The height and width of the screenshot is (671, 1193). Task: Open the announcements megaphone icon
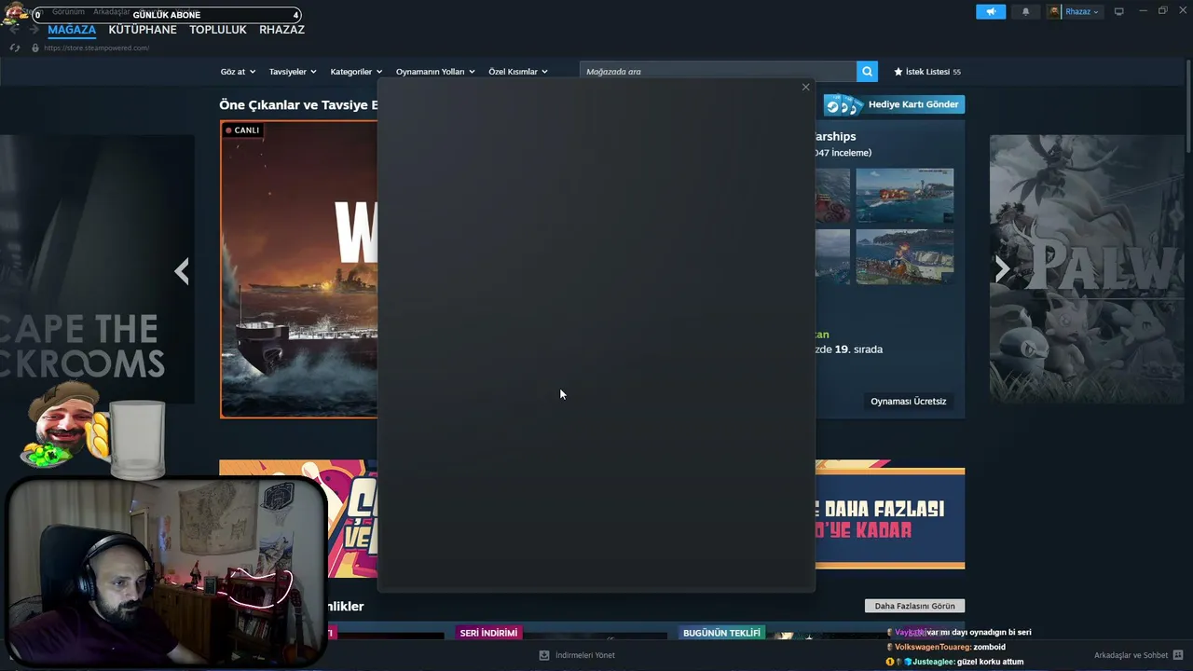click(991, 11)
